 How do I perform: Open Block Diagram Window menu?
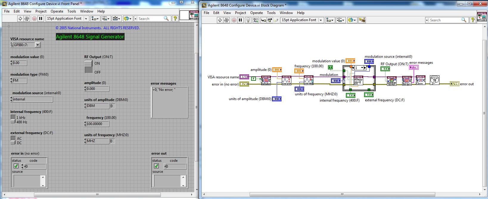coord(286,13)
